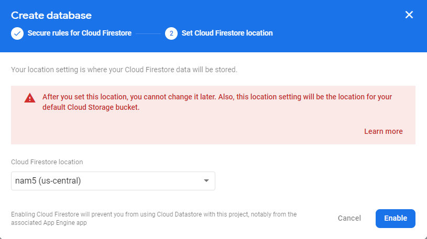This screenshot has width=427, height=239.
Task: Select the Set Cloud Firestore location step
Action: [227, 33]
